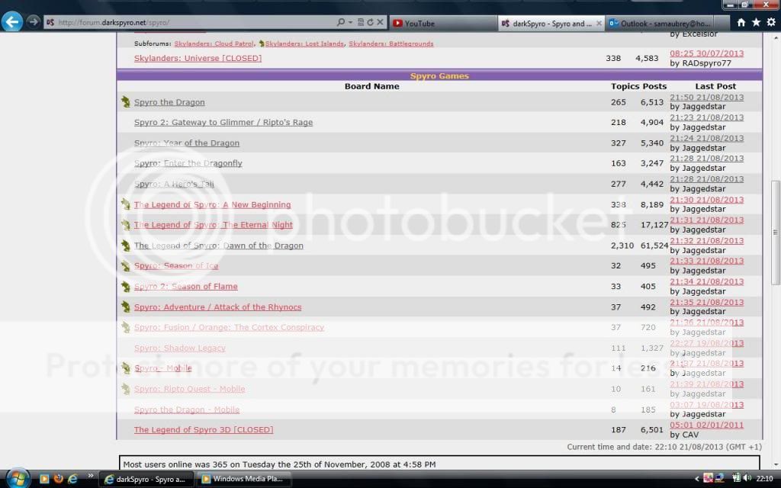Open last post 08:25 30/07/2013 link
This screenshot has width=781, height=488.
tap(707, 54)
